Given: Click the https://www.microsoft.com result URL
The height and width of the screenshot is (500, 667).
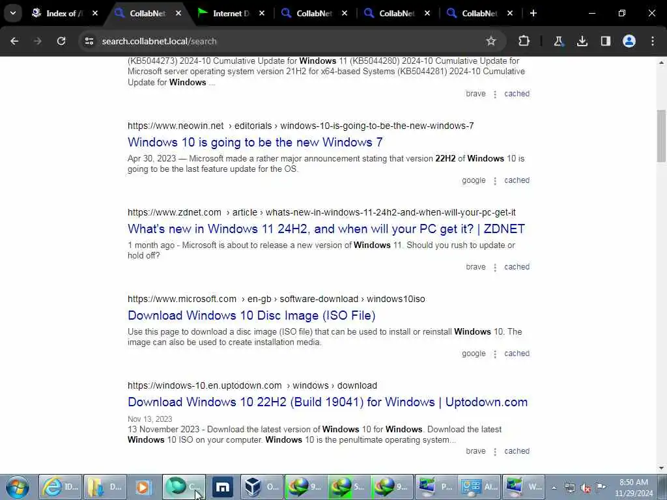Looking at the screenshot, I should click(276, 299).
